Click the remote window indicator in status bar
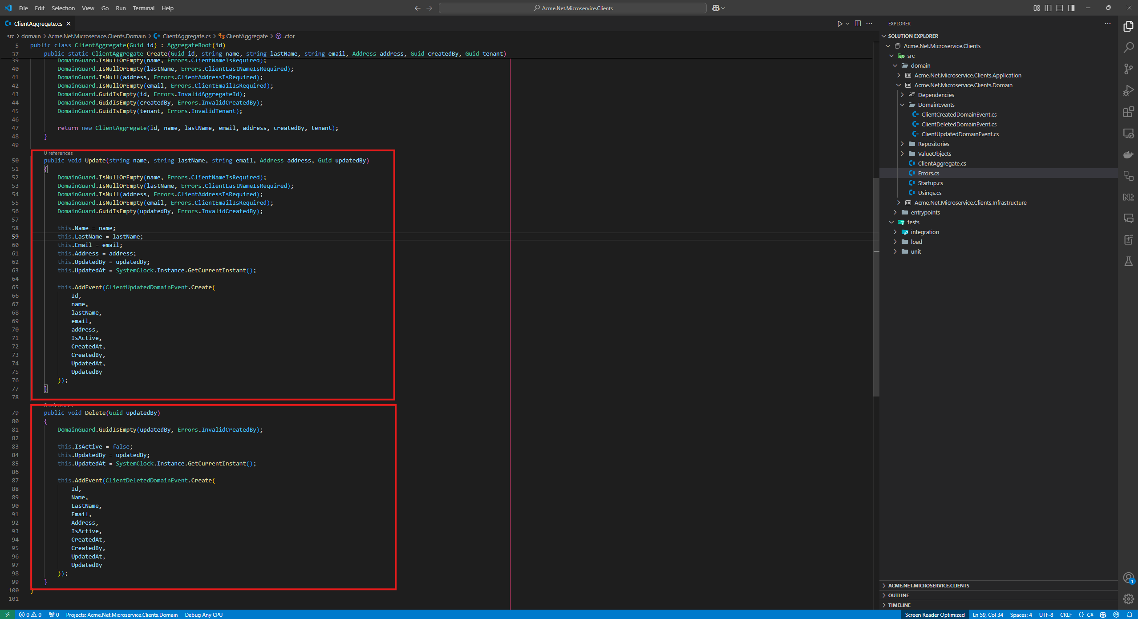 (7, 615)
